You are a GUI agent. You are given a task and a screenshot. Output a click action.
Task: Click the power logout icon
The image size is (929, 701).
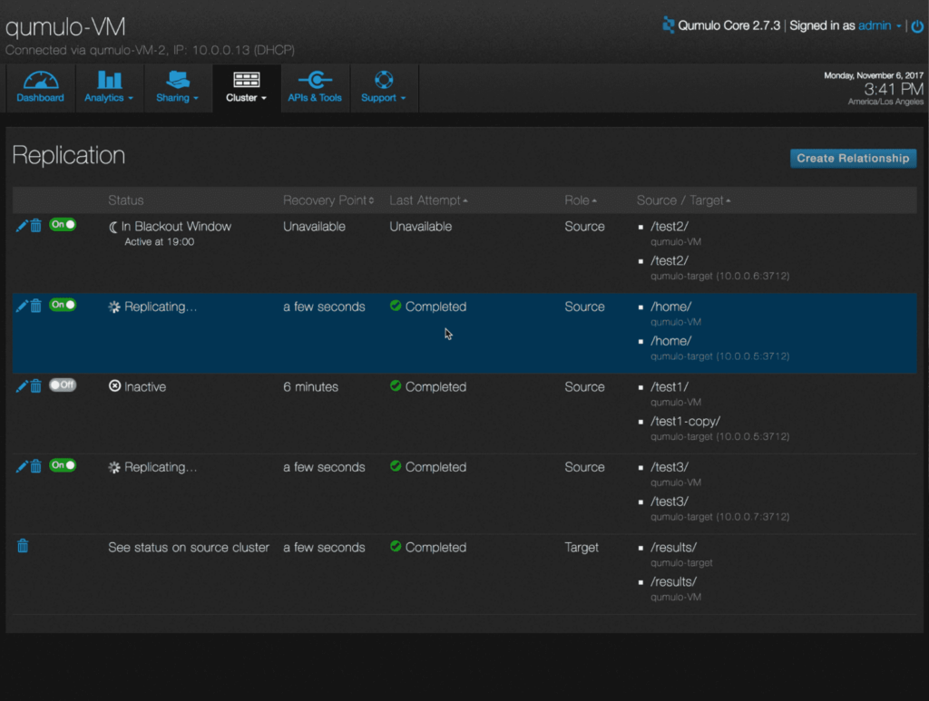pyautogui.click(x=916, y=26)
